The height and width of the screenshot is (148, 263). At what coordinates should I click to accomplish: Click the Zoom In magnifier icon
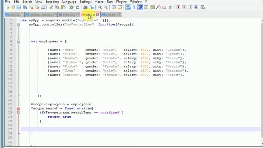[x=100, y=7]
